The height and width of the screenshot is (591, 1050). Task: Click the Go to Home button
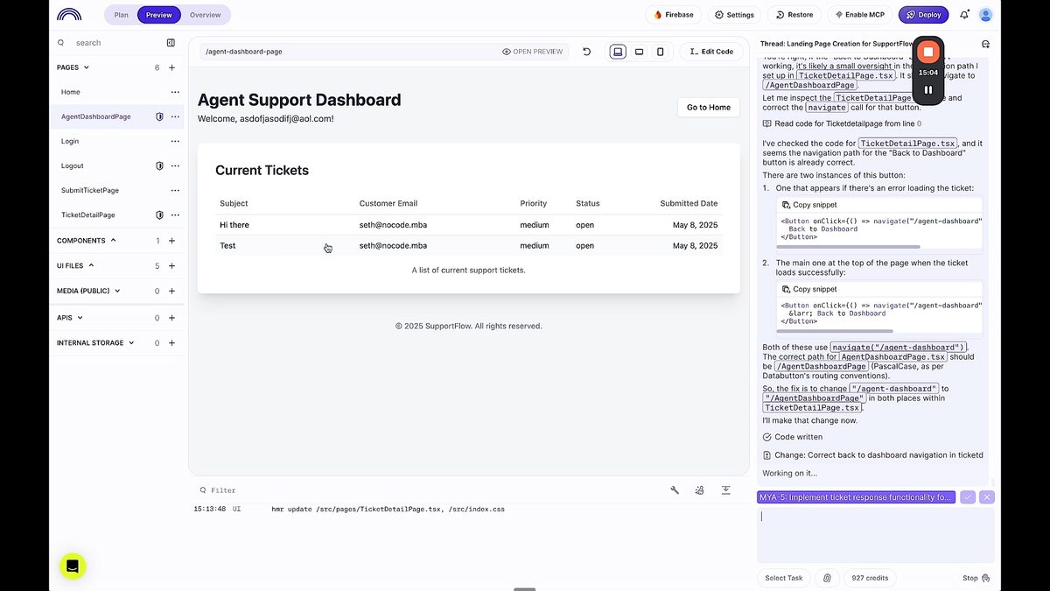[709, 108]
